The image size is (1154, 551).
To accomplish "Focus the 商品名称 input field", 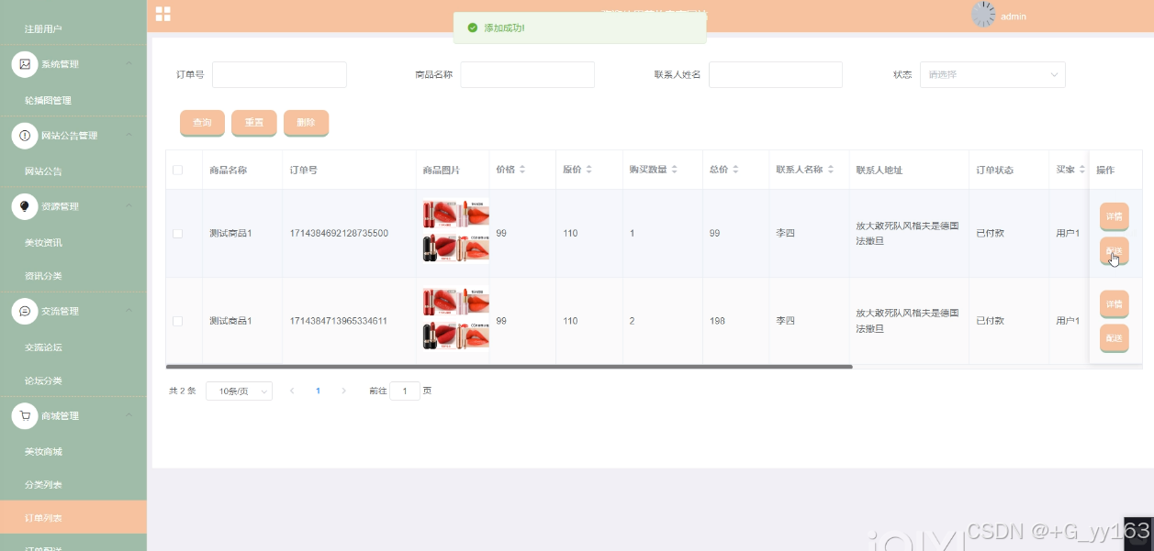I will 527,74.
